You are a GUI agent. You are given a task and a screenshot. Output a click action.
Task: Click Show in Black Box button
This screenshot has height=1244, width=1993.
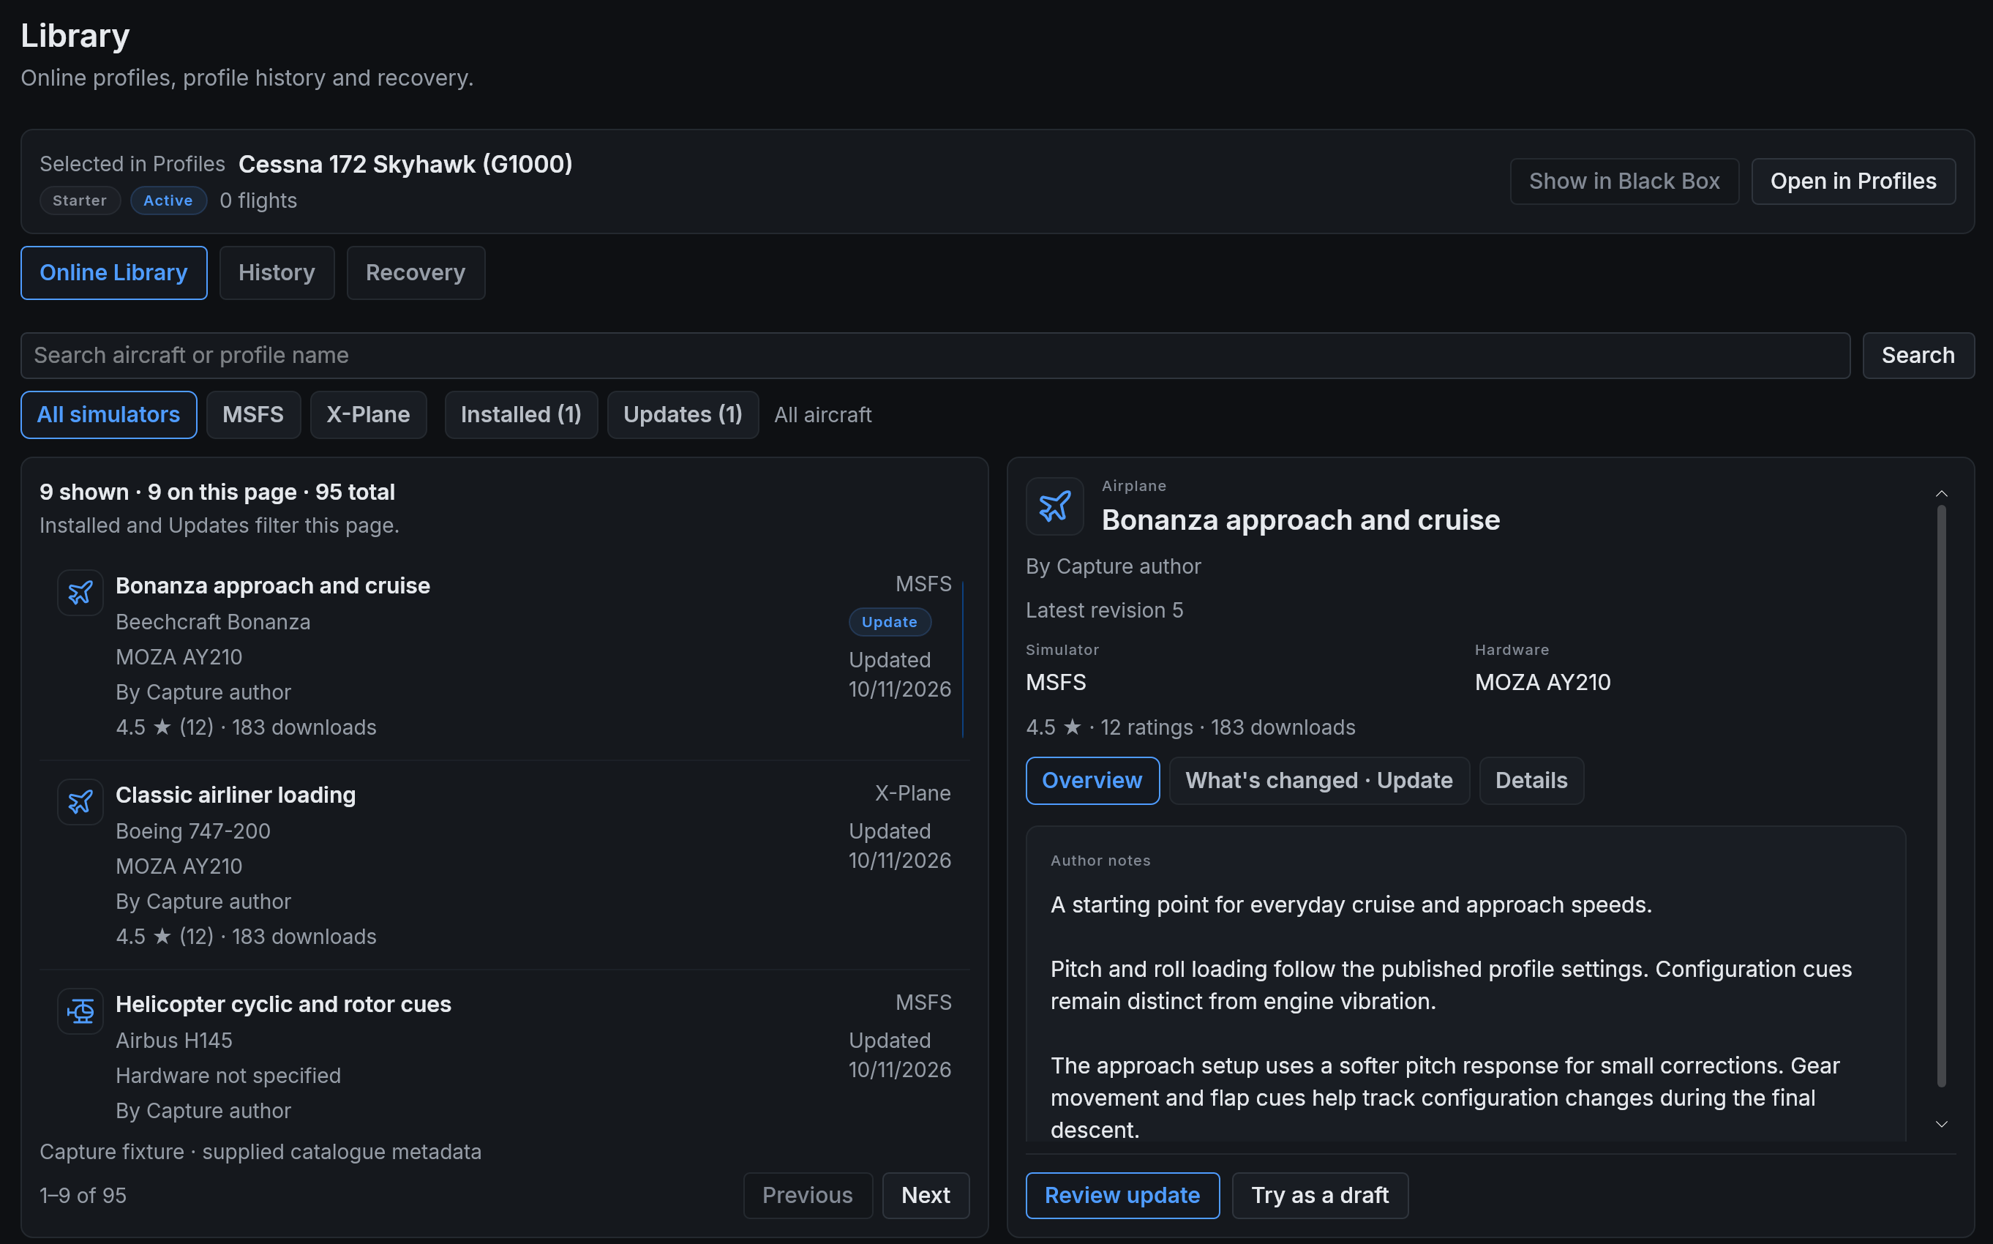1624,181
